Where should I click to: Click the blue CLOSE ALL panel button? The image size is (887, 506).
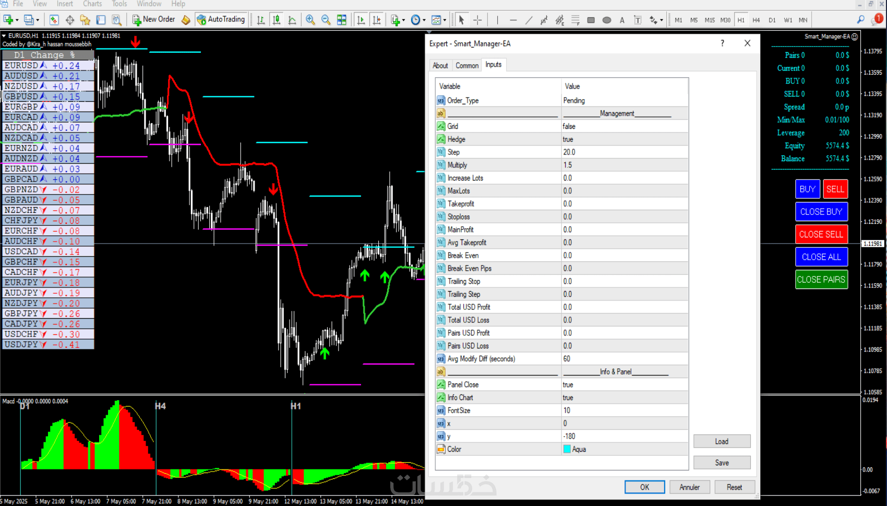coord(821,257)
